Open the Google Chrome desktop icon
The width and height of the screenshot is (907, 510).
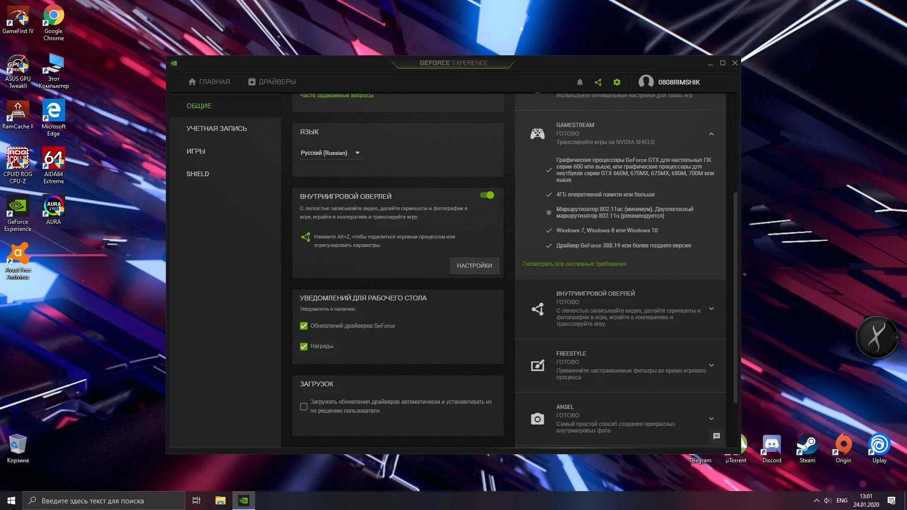click(53, 23)
